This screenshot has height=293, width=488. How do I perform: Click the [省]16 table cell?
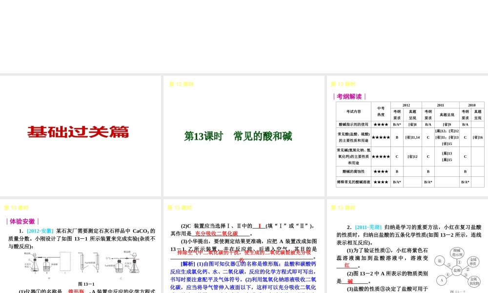(x=478, y=137)
